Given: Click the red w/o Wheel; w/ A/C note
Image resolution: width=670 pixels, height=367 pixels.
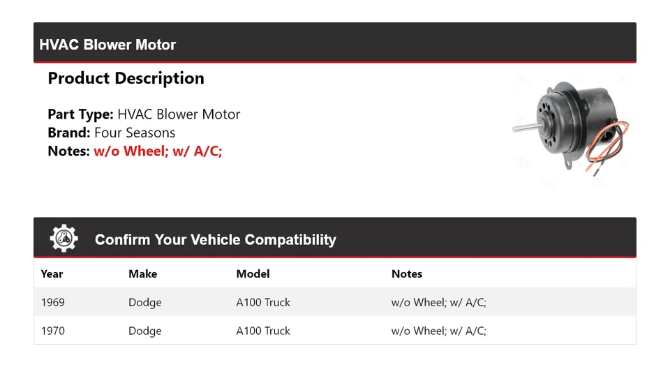Looking at the screenshot, I should 158,151.
